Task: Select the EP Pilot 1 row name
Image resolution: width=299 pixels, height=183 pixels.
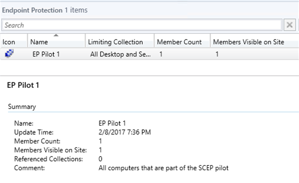Action: point(46,54)
